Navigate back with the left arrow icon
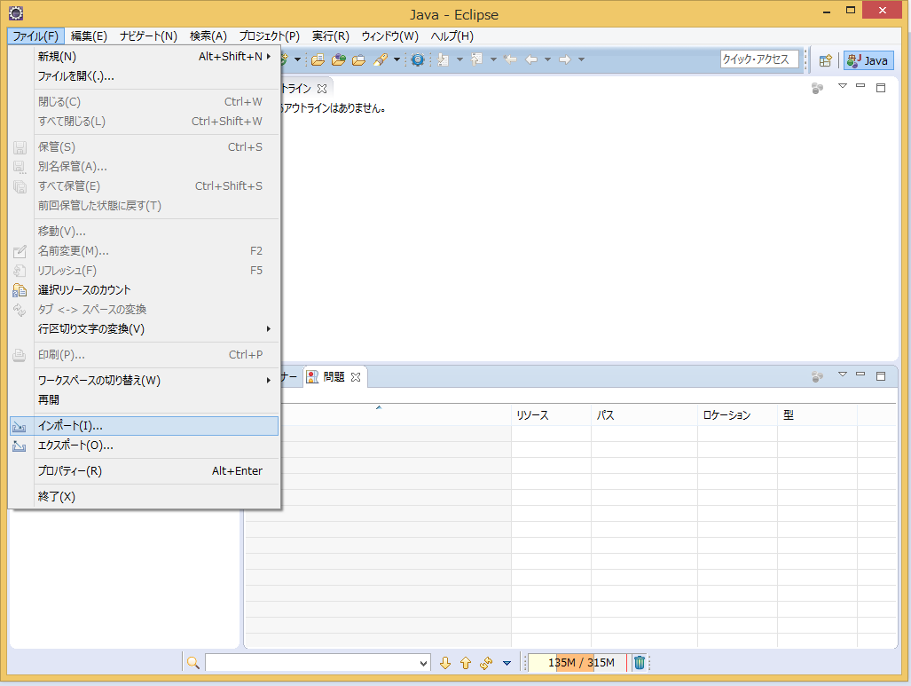911x686 pixels. coord(531,59)
